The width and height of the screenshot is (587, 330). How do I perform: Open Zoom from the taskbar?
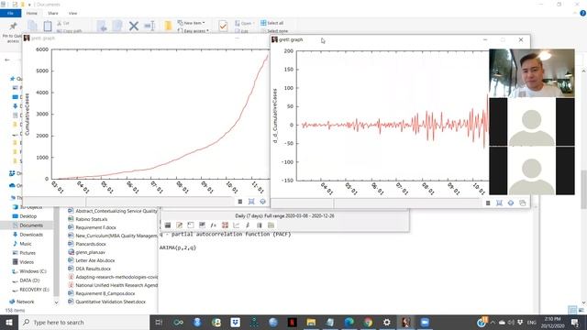425,322
